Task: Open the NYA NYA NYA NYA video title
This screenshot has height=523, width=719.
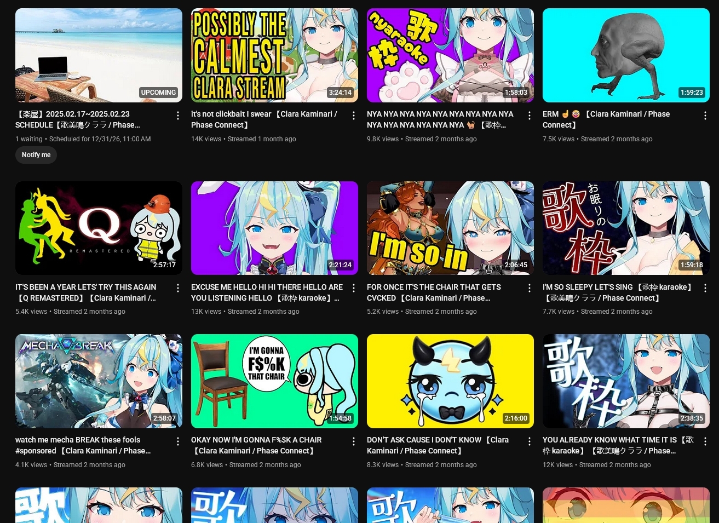Action: 440,119
